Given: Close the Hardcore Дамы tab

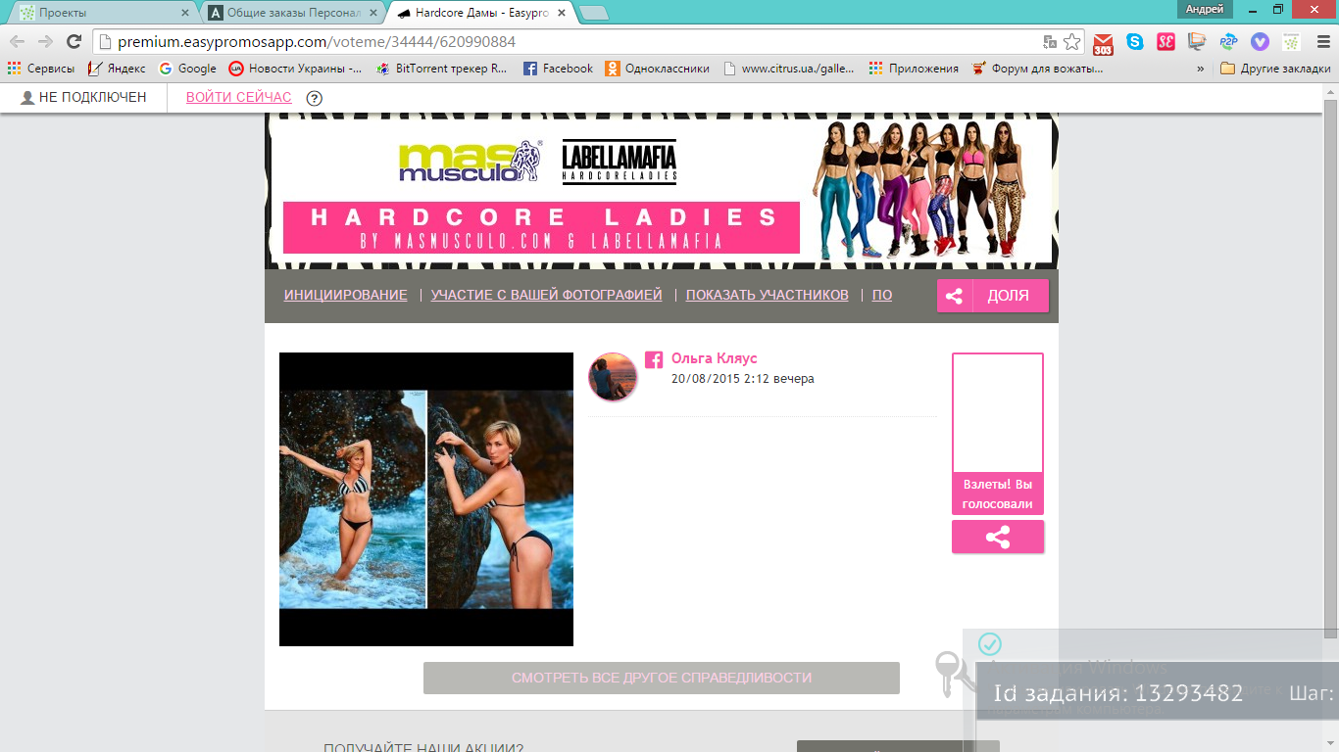Looking at the screenshot, I should coord(562,13).
